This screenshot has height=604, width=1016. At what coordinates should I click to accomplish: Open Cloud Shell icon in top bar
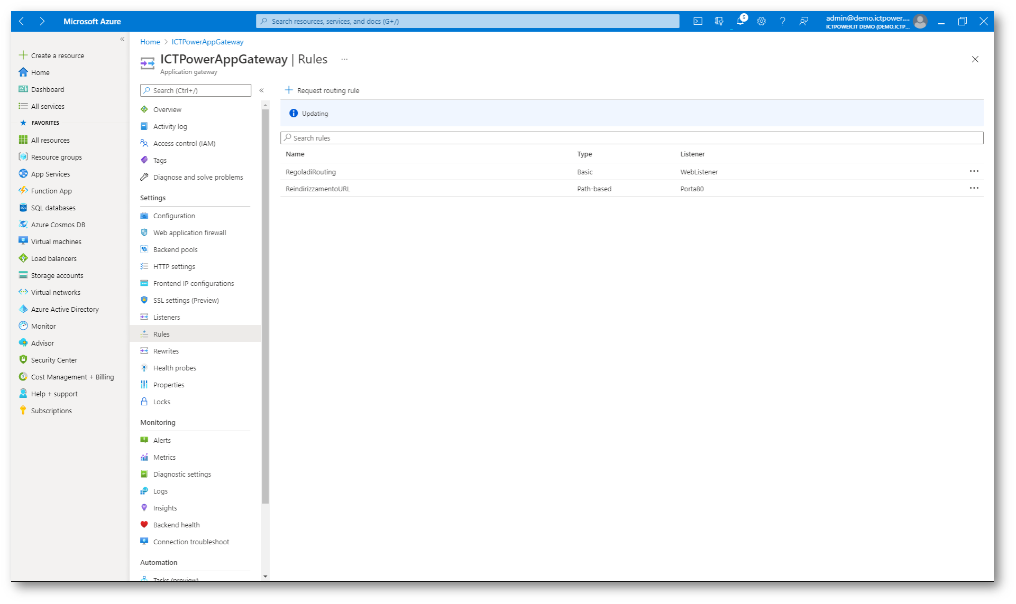tap(698, 21)
